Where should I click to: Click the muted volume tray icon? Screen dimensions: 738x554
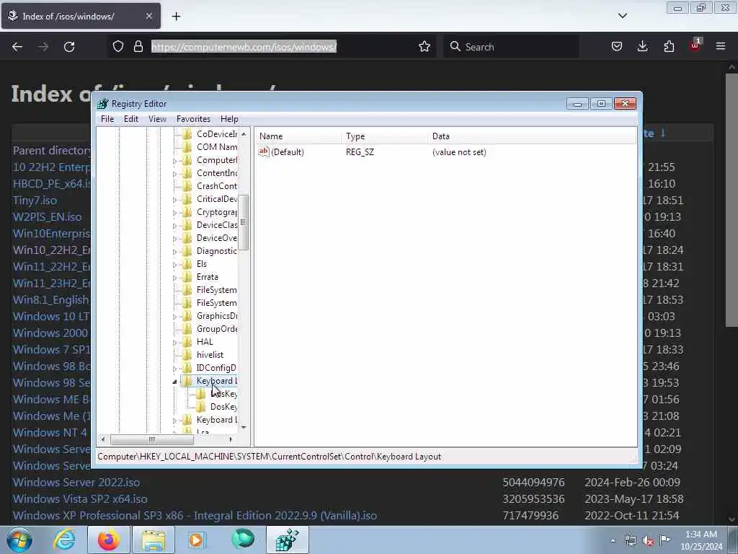(x=648, y=541)
